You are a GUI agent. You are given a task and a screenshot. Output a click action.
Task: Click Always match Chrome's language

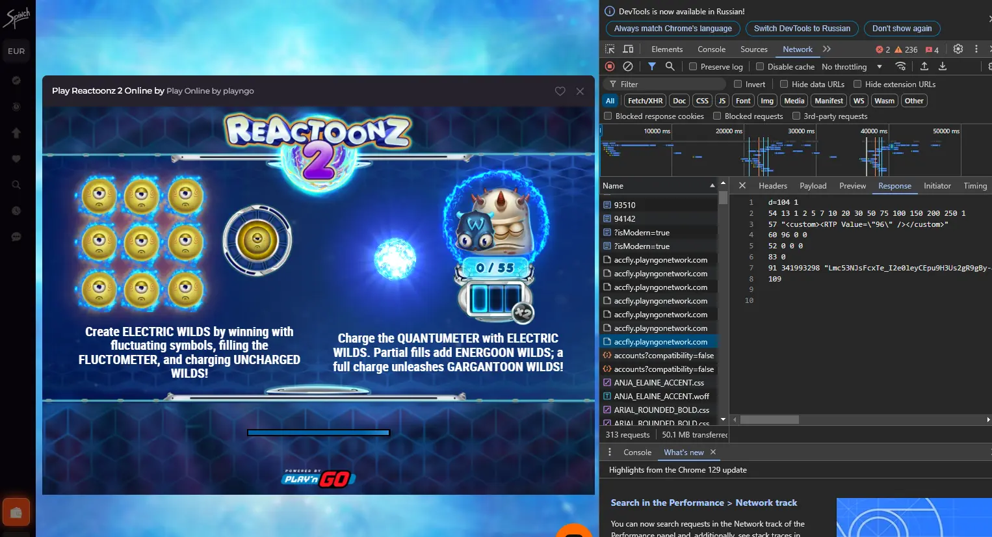tap(673, 29)
